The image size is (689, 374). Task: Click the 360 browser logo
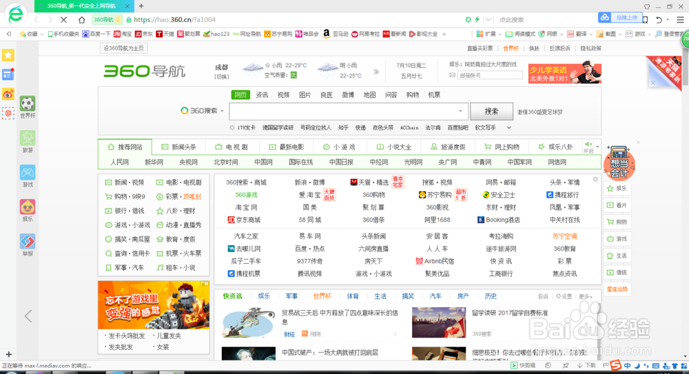(16, 14)
